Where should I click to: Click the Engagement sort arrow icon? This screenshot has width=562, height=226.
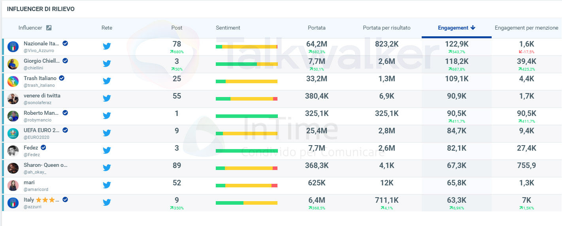pyautogui.click(x=473, y=28)
